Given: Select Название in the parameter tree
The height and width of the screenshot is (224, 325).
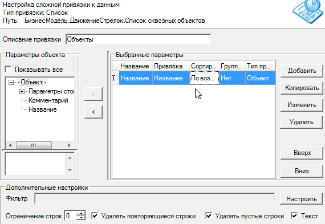Looking at the screenshot, I should click(x=43, y=109).
